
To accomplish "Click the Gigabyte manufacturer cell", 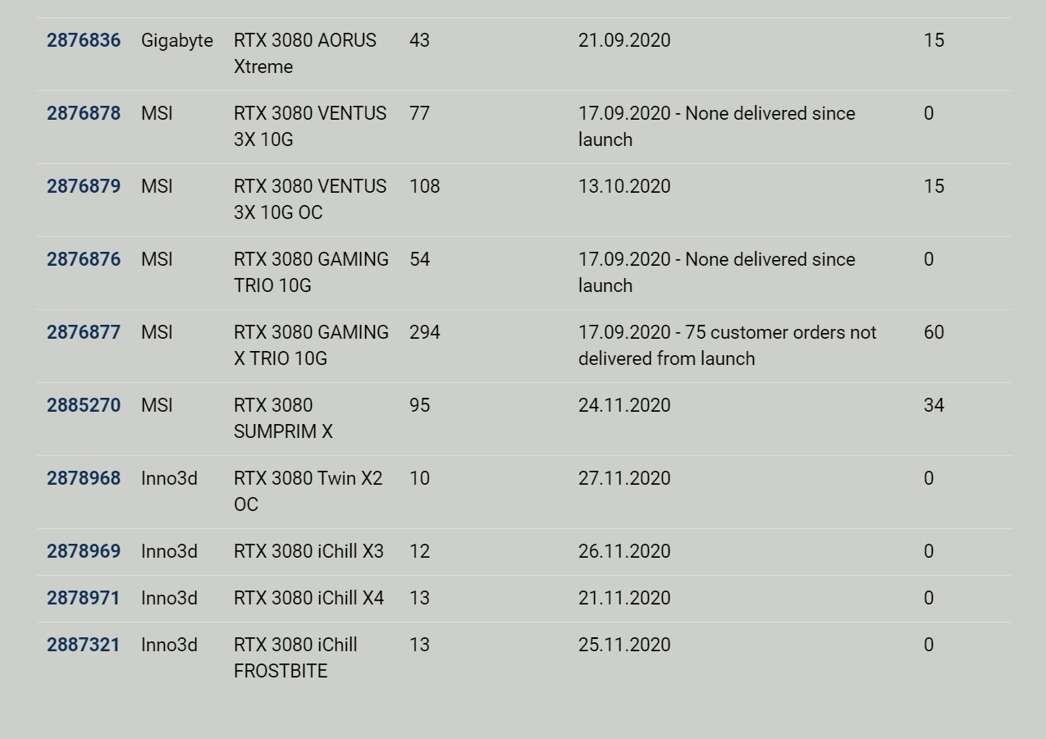I will [177, 41].
